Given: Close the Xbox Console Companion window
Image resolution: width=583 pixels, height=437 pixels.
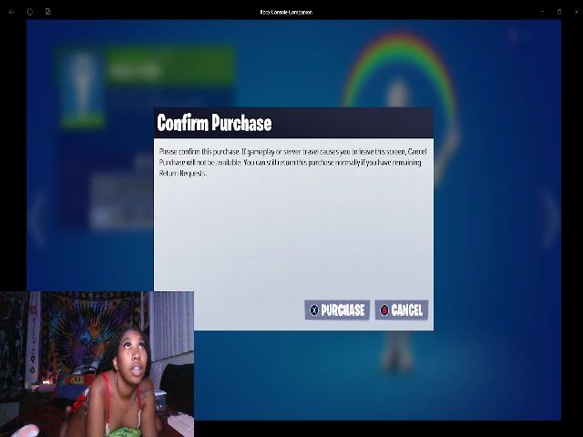Looking at the screenshot, I should tap(560, 12).
